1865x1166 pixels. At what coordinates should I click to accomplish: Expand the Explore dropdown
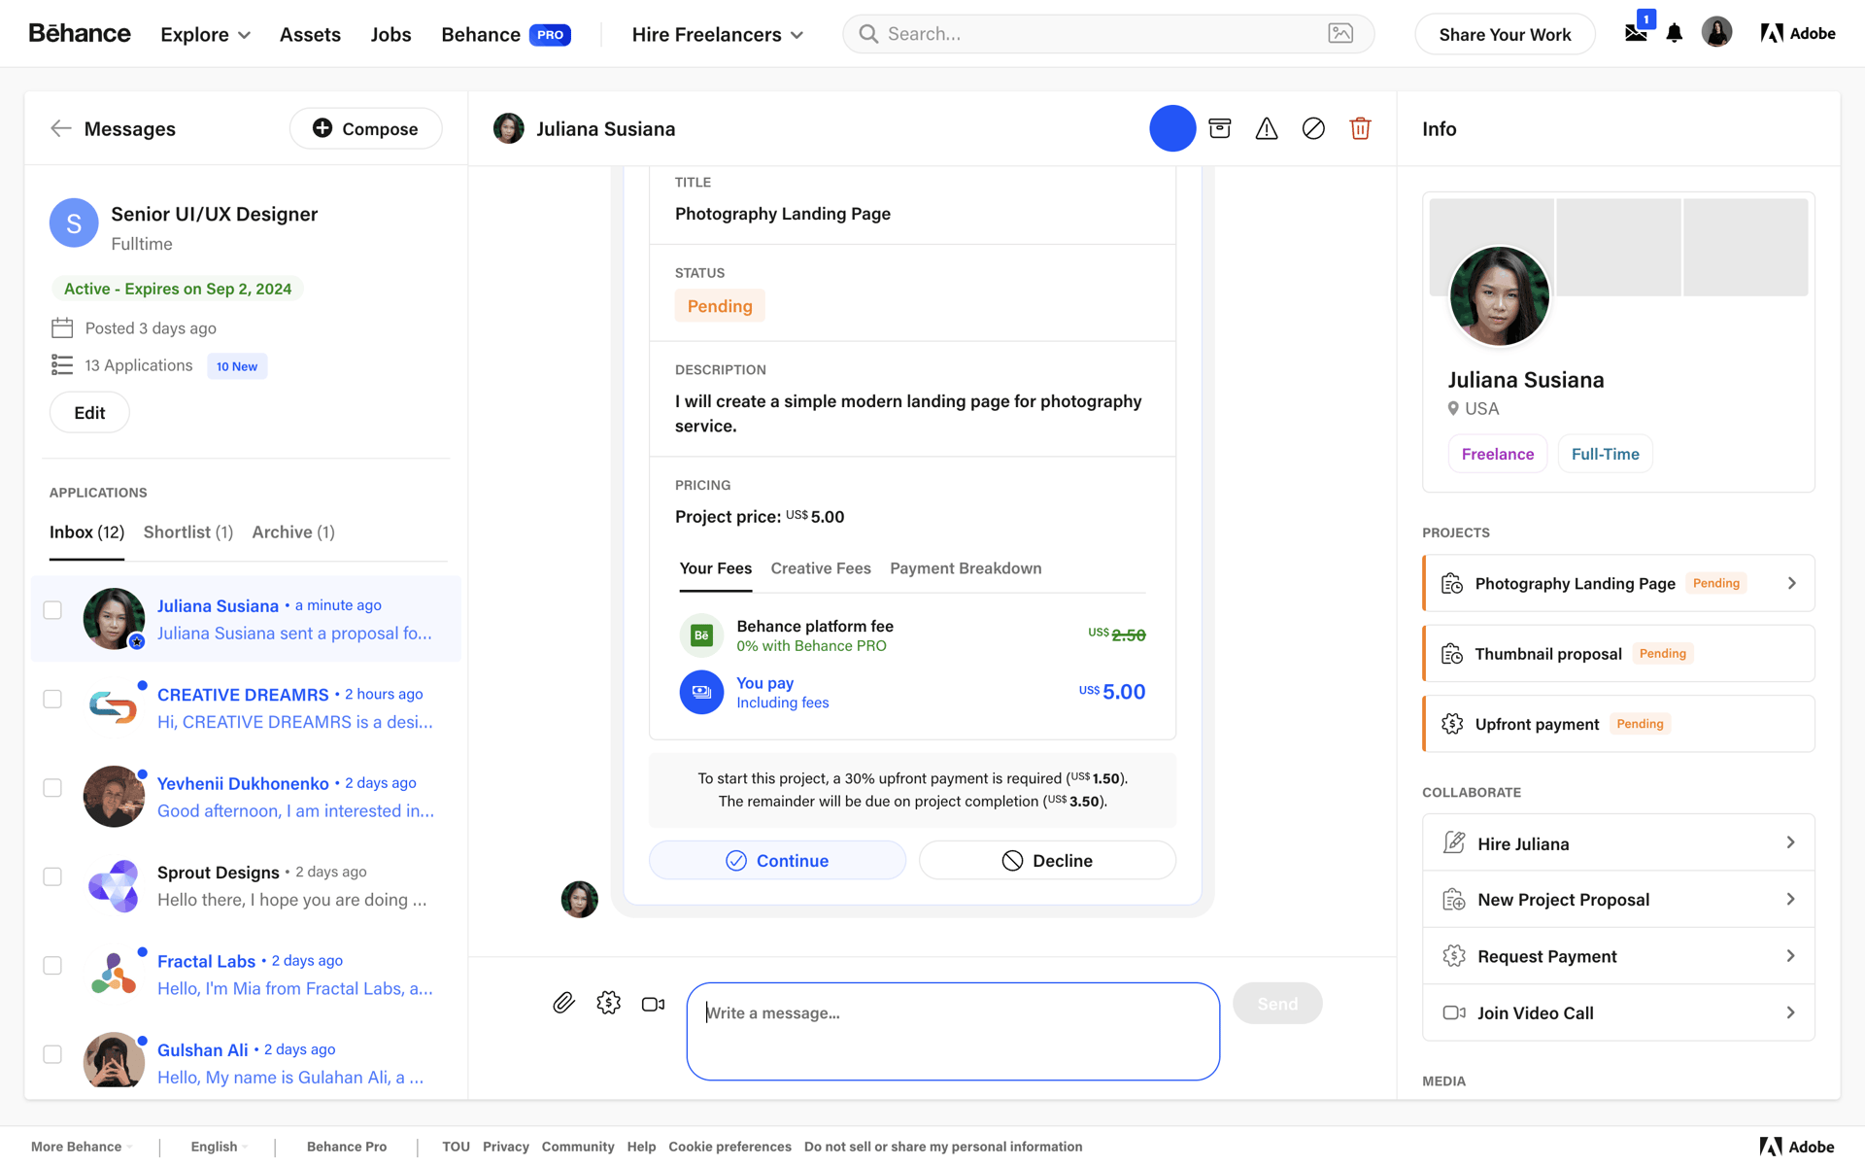click(205, 34)
